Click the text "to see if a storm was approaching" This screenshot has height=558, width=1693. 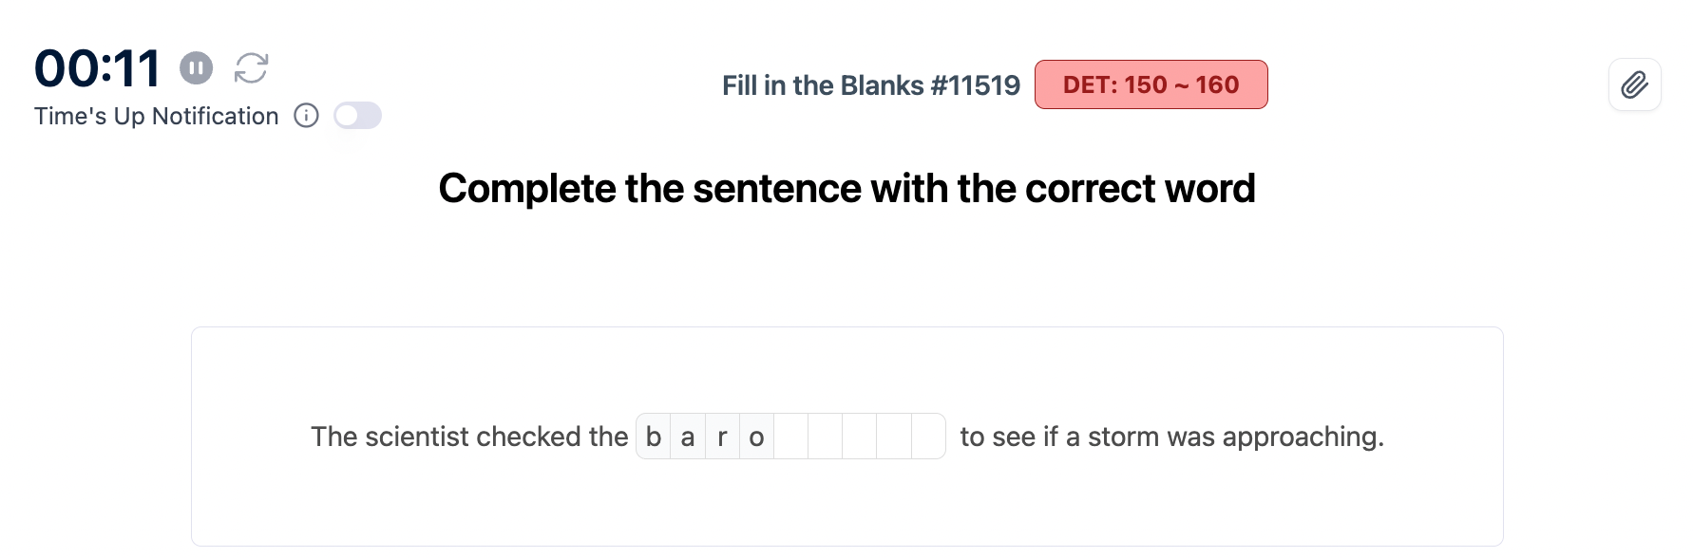pos(1171,437)
